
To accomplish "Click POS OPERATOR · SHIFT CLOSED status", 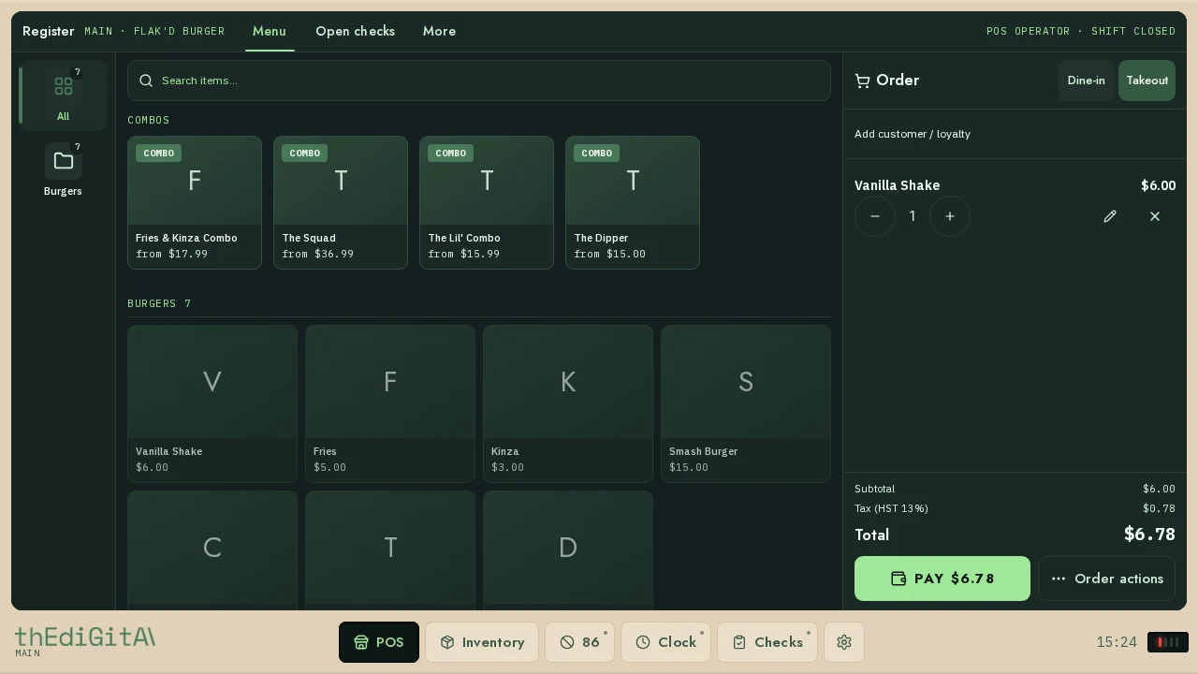I will (x=1081, y=31).
